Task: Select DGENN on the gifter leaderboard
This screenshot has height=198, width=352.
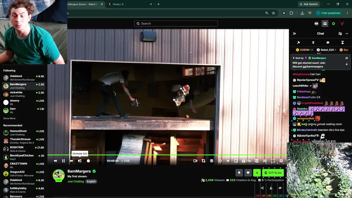Action: [x=304, y=50]
